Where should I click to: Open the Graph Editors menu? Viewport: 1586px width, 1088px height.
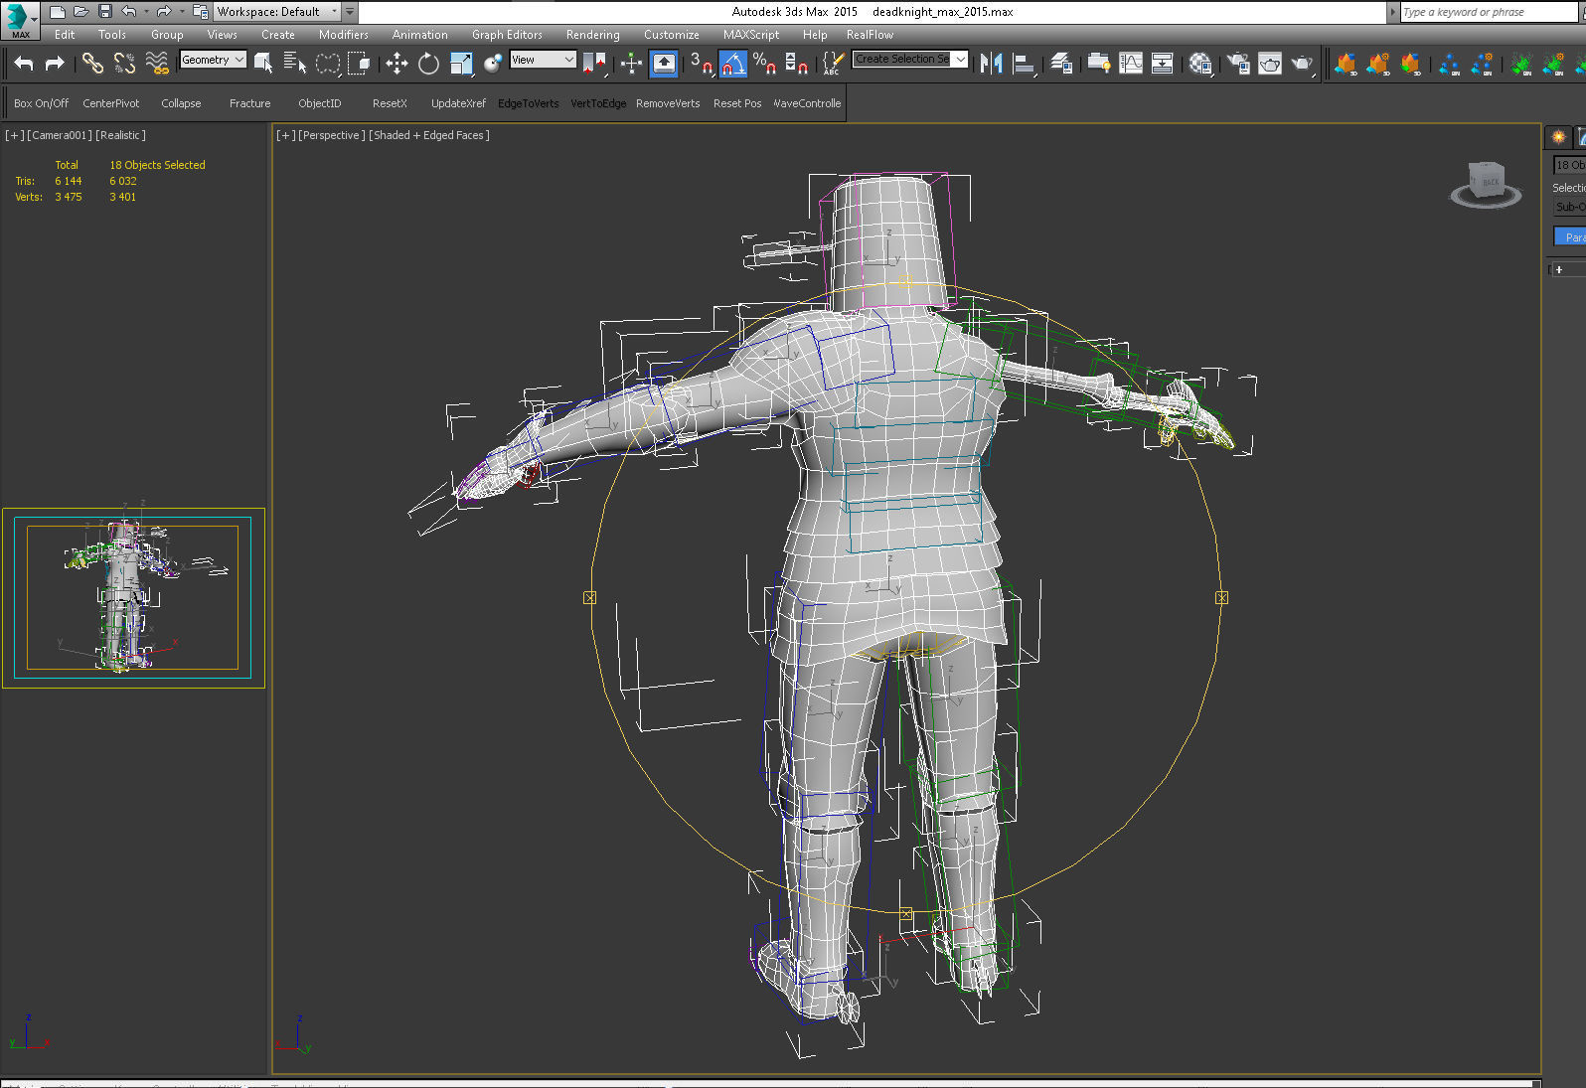tap(507, 35)
